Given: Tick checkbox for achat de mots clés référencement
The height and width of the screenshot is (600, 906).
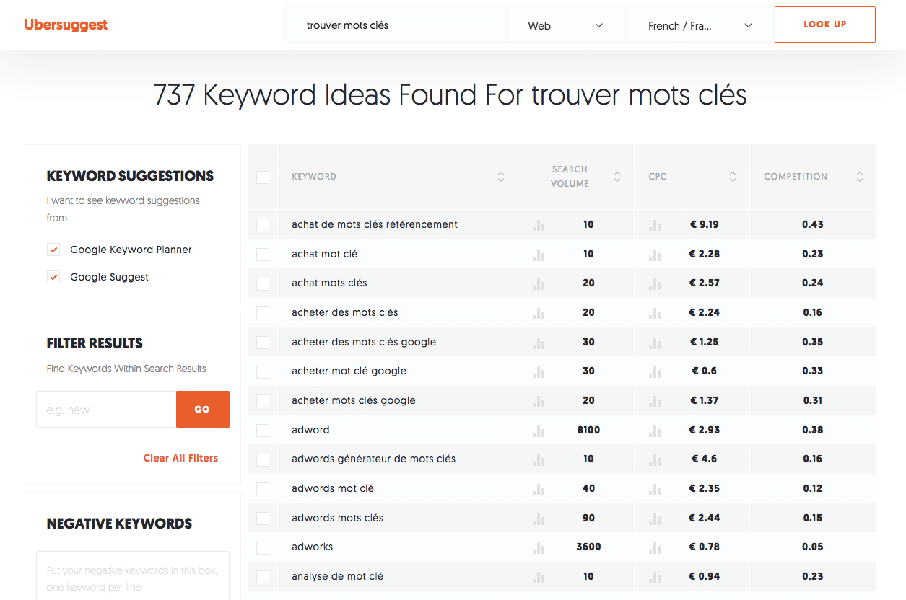Looking at the screenshot, I should pyautogui.click(x=263, y=225).
